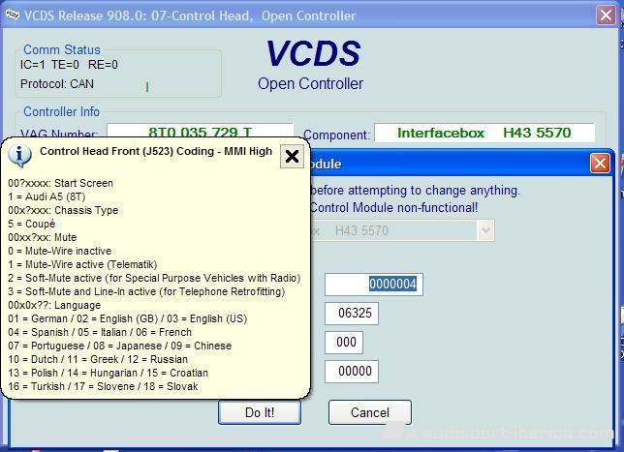The image size is (624, 452).
Task: Click the Comm Status group label
Action: pos(62,49)
